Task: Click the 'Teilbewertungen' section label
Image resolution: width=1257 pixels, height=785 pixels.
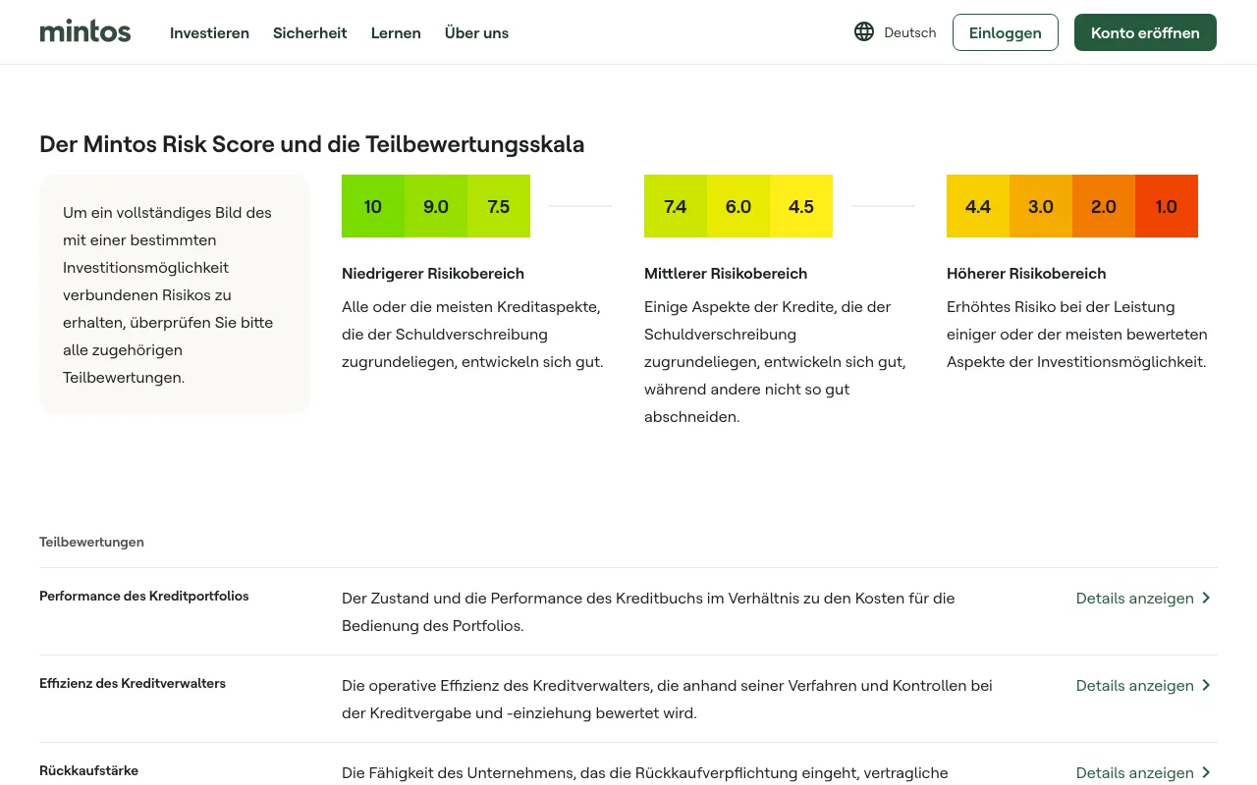Action: pyautogui.click(x=91, y=542)
